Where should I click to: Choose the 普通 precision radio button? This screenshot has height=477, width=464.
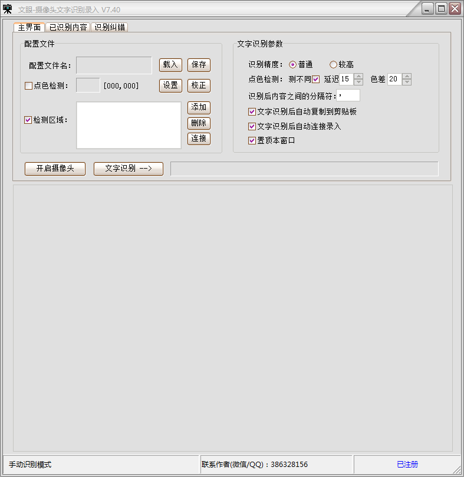(292, 65)
